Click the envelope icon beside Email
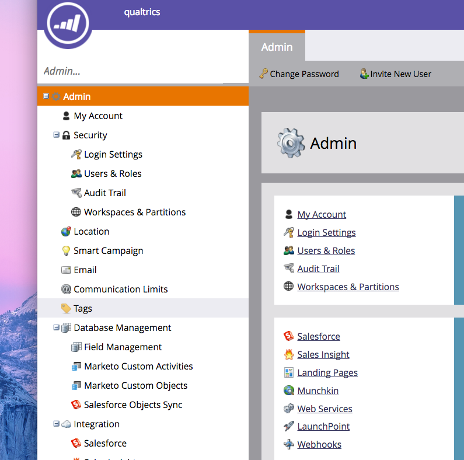Screen dimensions: 464x460 [x=66, y=270]
